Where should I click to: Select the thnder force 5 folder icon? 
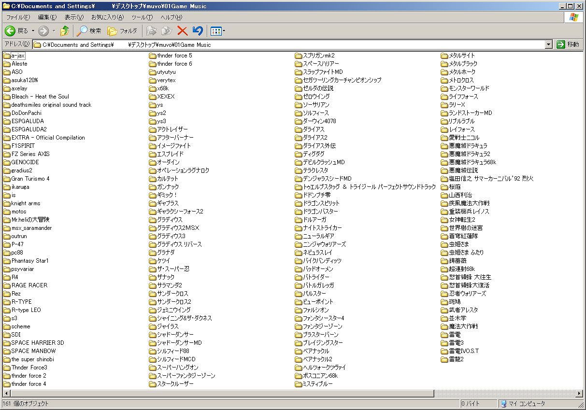[x=152, y=56]
